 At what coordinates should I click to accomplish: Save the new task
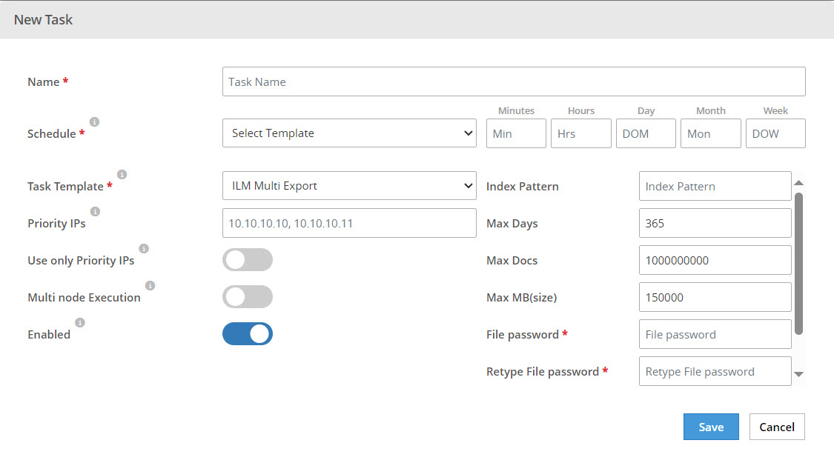pos(711,427)
